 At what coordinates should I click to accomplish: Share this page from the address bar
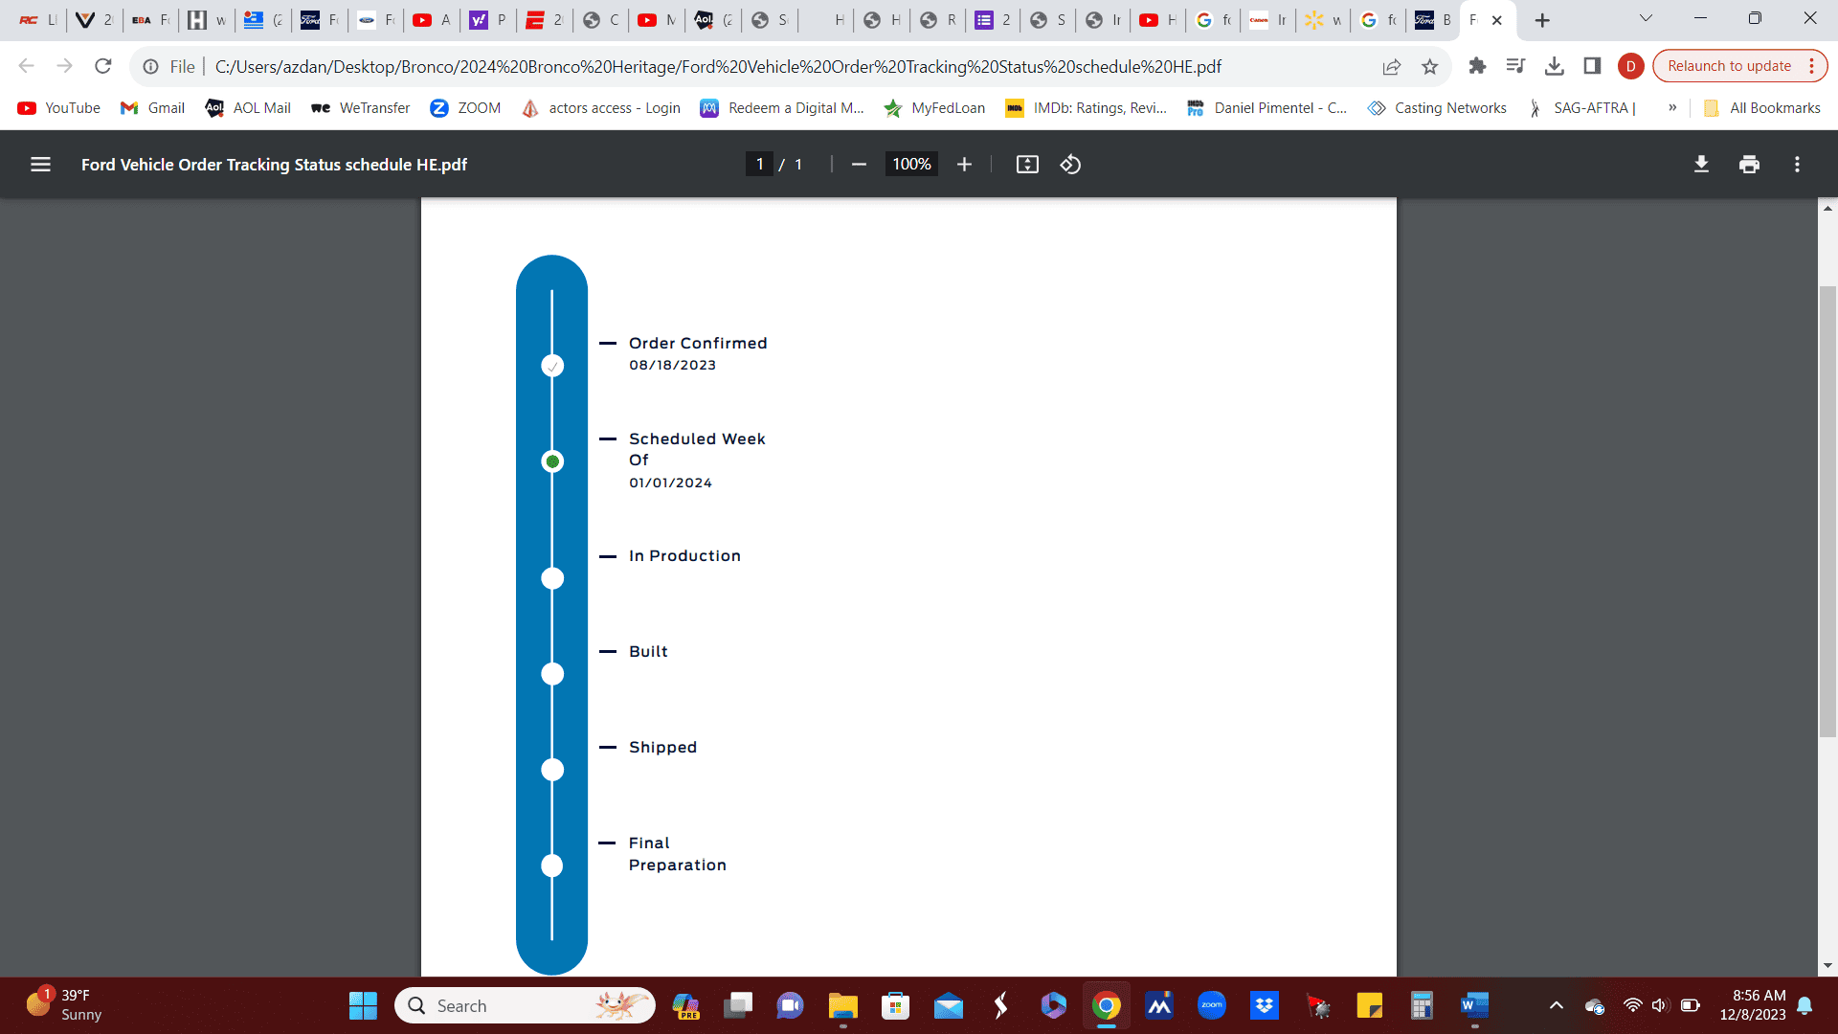[1391, 66]
